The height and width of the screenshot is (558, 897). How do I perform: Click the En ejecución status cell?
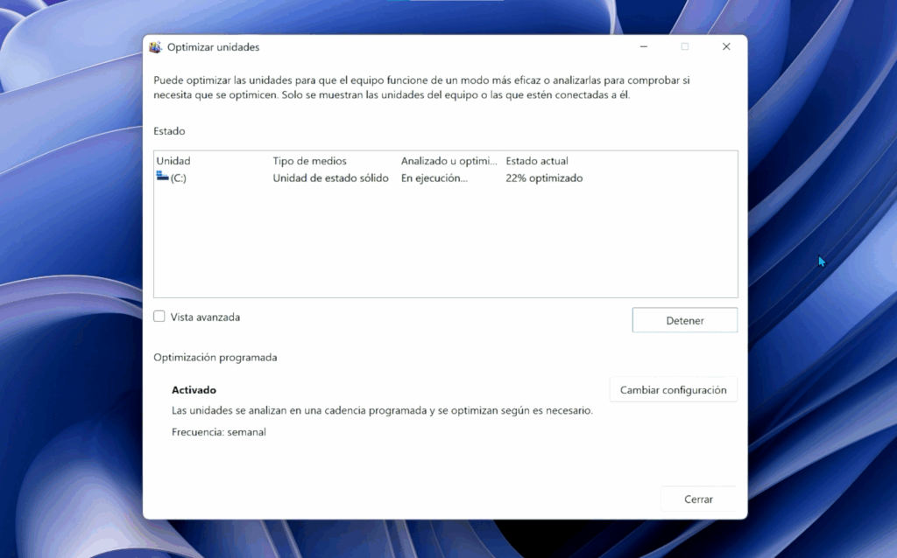pyautogui.click(x=434, y=178)
